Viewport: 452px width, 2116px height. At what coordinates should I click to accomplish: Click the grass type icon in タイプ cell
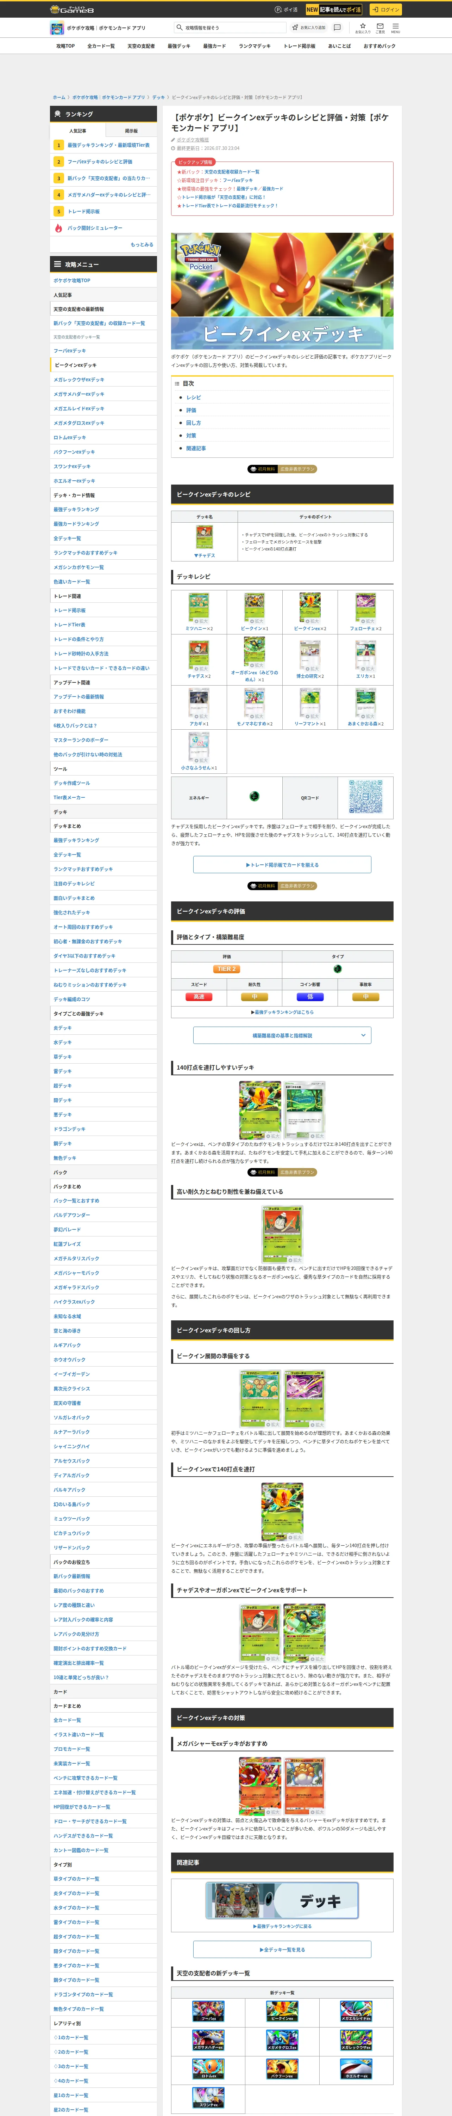(337, 969)
